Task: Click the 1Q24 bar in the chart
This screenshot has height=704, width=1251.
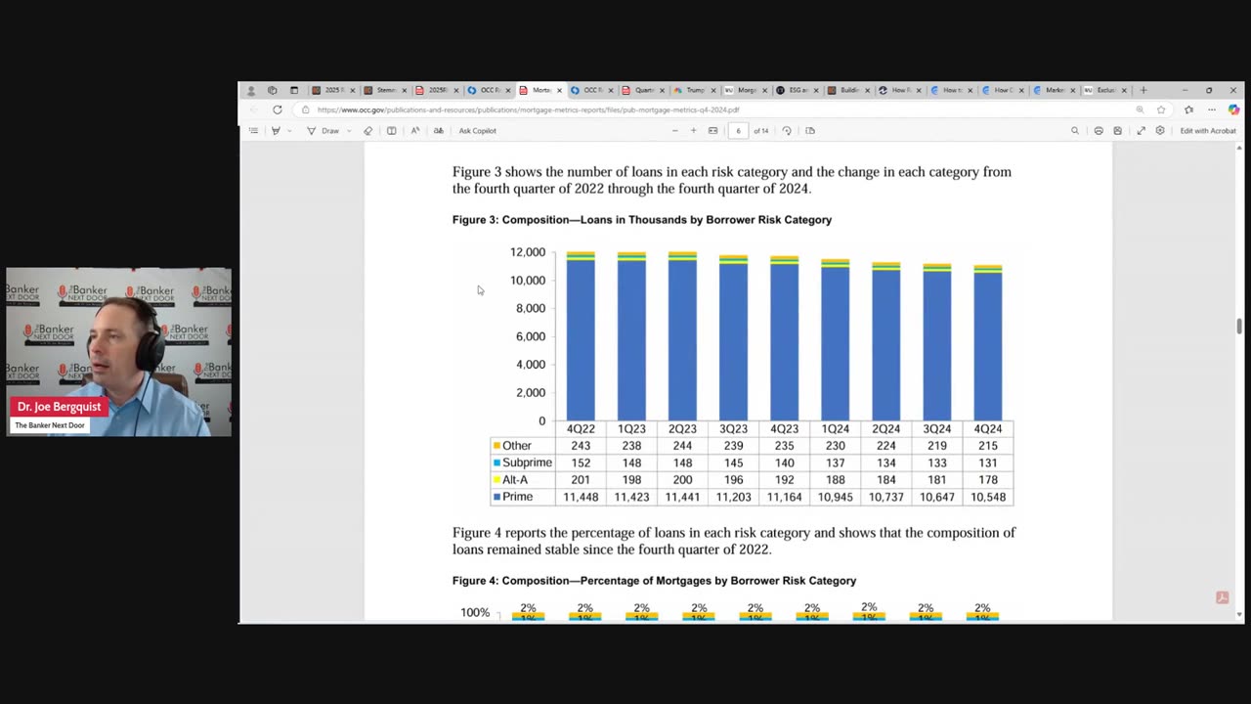Action: tap(836, 340)
